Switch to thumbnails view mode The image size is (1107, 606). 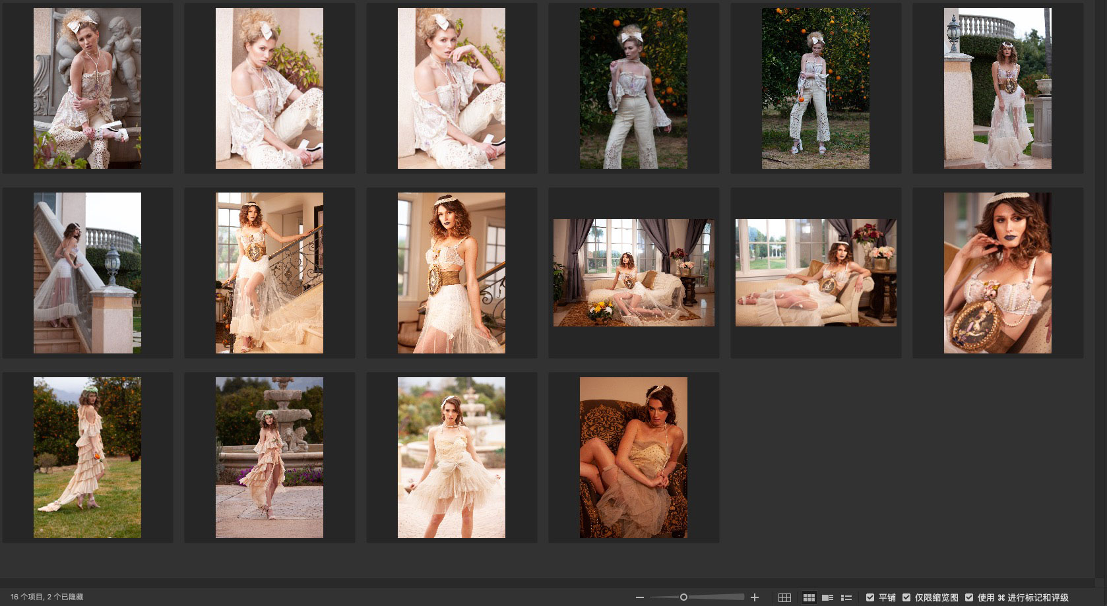click(808, 597)
